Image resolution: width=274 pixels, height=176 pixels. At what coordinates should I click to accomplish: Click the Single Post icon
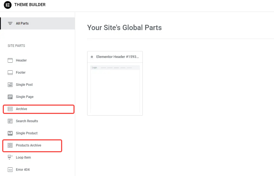(10, 85)
